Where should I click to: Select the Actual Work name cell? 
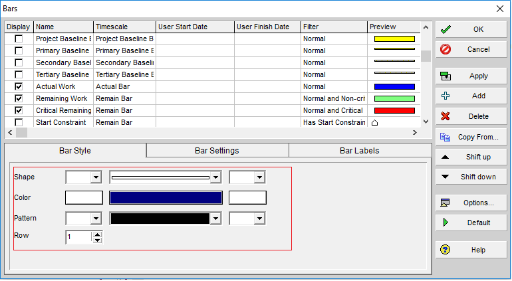[63, 86]
